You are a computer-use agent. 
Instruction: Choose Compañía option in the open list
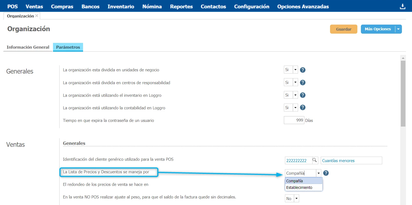point(295,181)
